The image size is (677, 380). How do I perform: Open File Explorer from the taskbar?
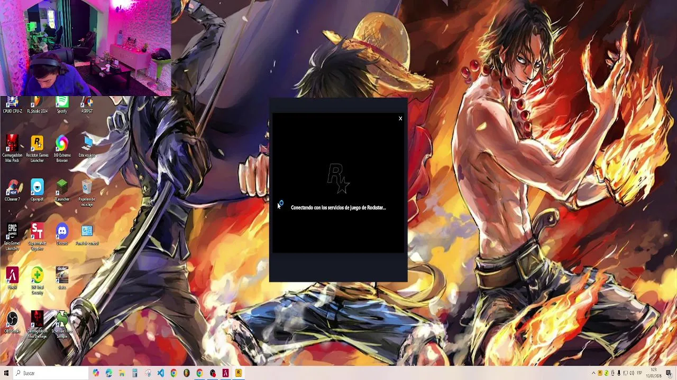click(122, 373)
